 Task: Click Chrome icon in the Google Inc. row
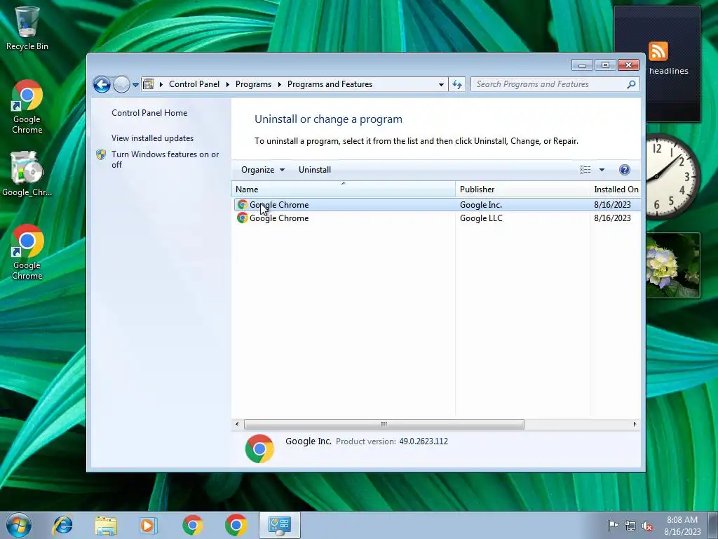(242, 204)
